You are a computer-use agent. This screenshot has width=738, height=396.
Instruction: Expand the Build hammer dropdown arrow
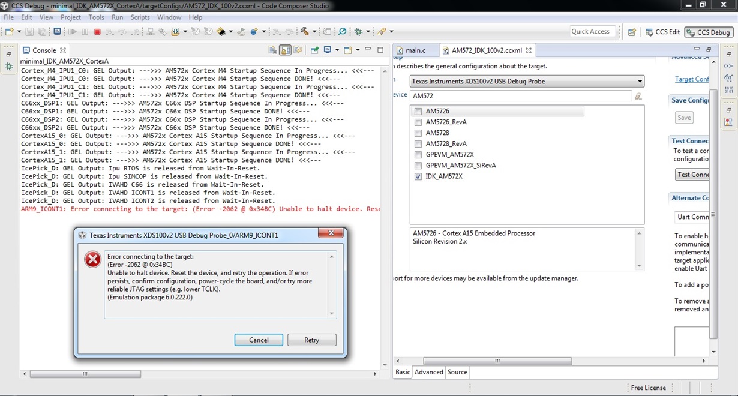pos(314,31)
